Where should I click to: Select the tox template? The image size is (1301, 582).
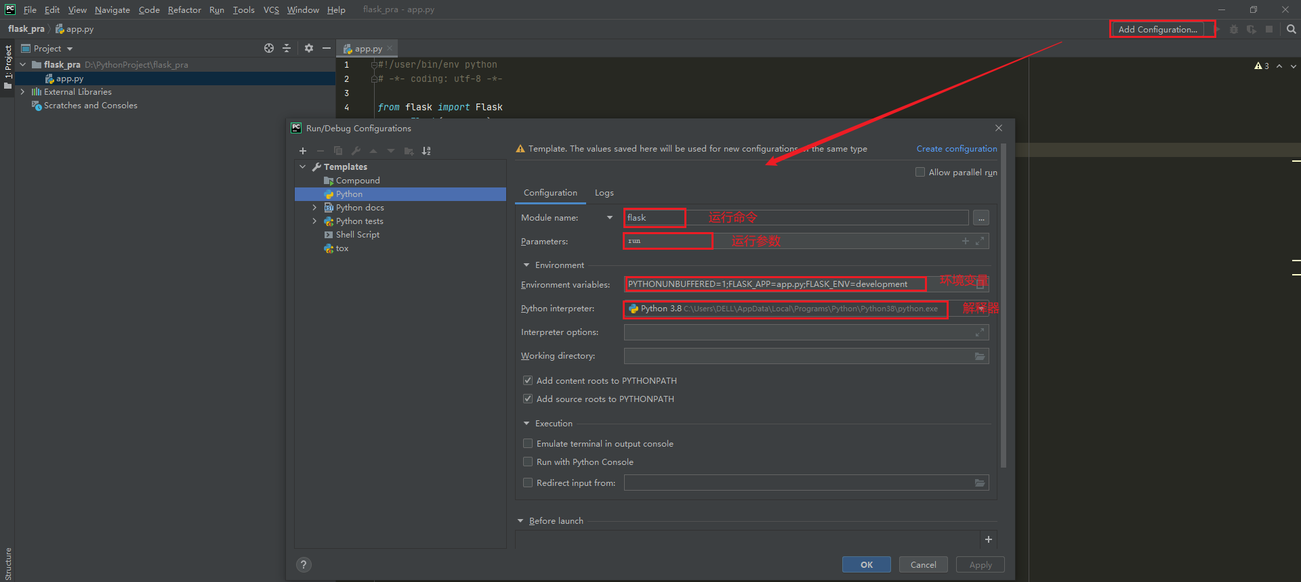(x=342, y=248)
